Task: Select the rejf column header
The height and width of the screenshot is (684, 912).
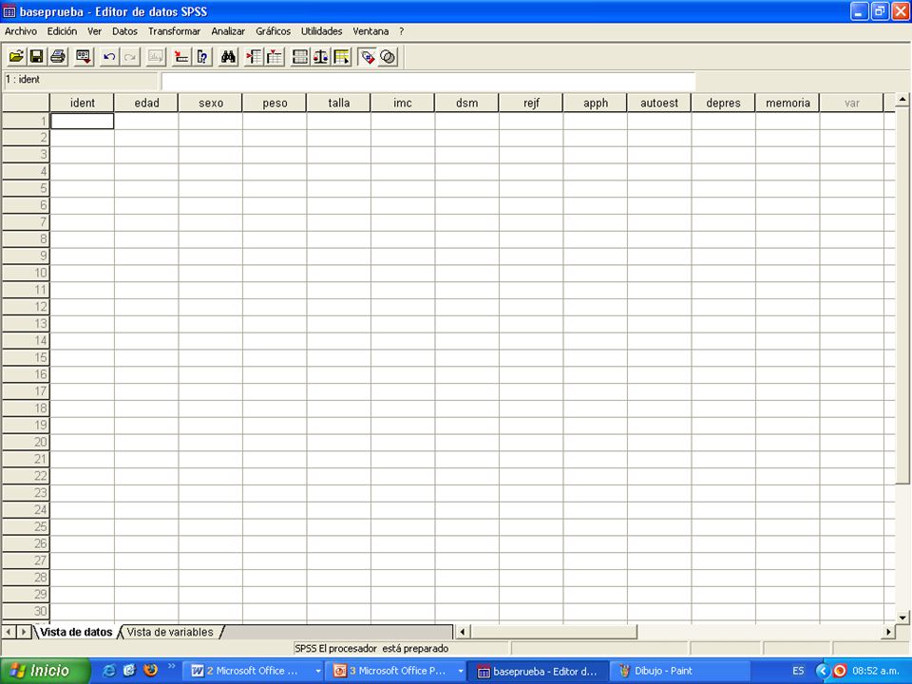Action: pyautogui.click(x=531, y=103)
